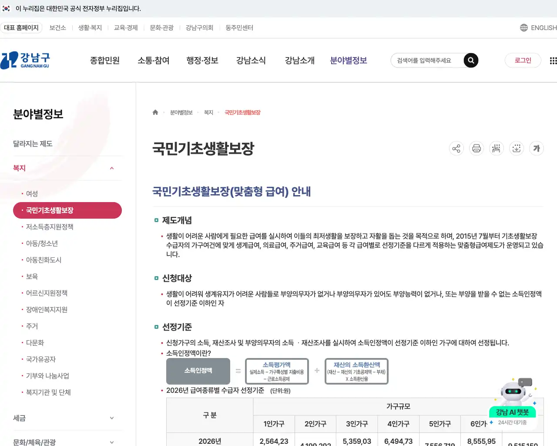Screen dimensions: 557x446
Task: Open the 행정·정보 main menu
Action: tap(202, 61)
